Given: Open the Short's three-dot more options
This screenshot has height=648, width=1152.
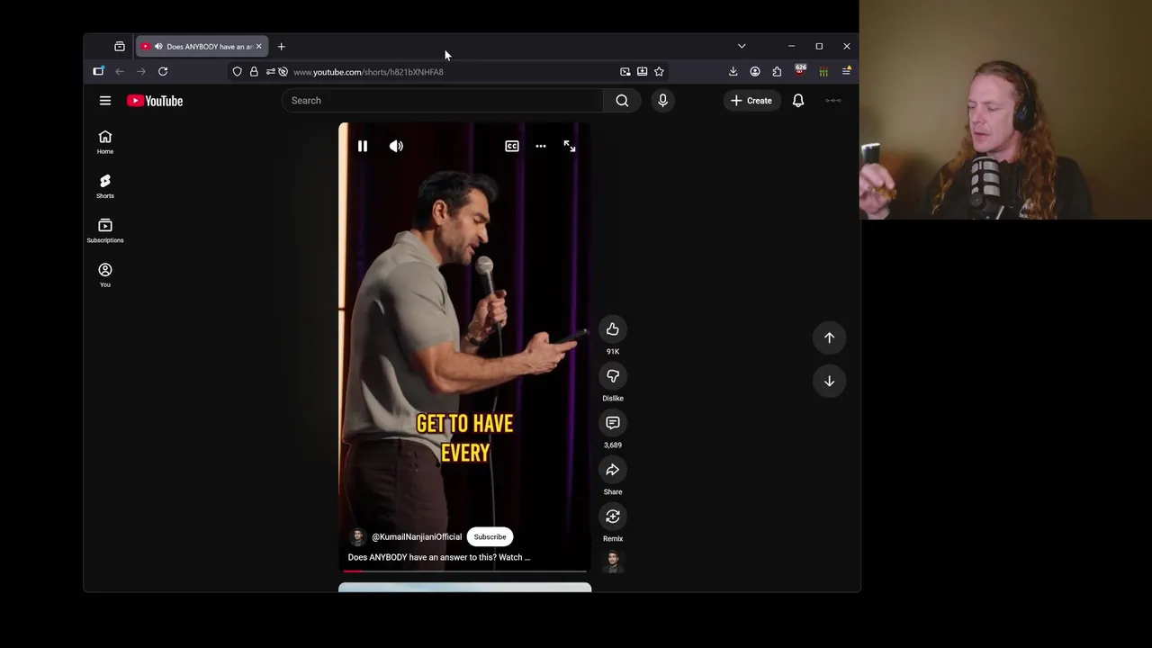Looking at the screenshot, I should (x=541, y=146).
